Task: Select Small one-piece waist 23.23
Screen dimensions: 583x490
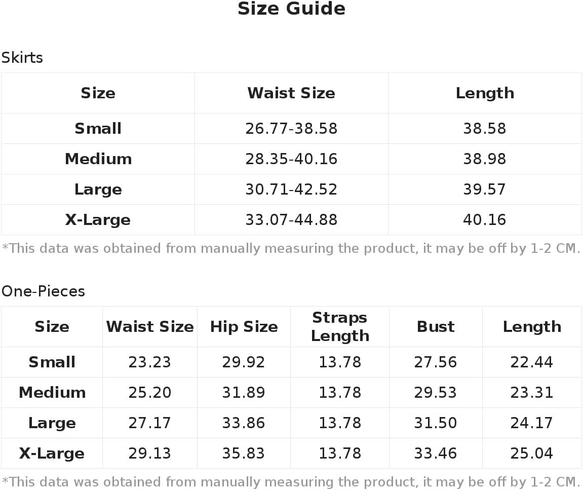Action: pyautogui.click(x=149, y=362)
